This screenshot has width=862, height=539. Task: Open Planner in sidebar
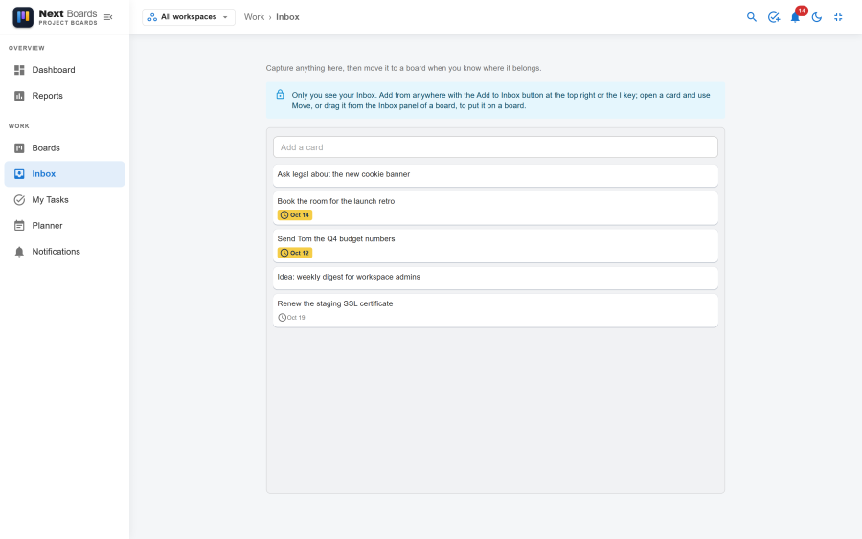tap(64, 225)
